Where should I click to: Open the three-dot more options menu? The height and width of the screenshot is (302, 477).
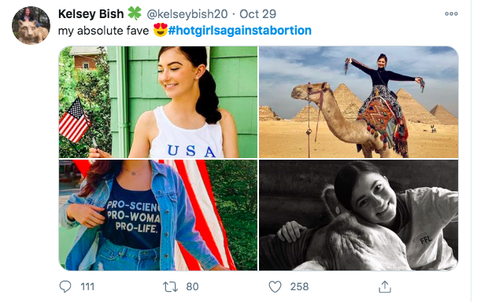tap(451, 13)
